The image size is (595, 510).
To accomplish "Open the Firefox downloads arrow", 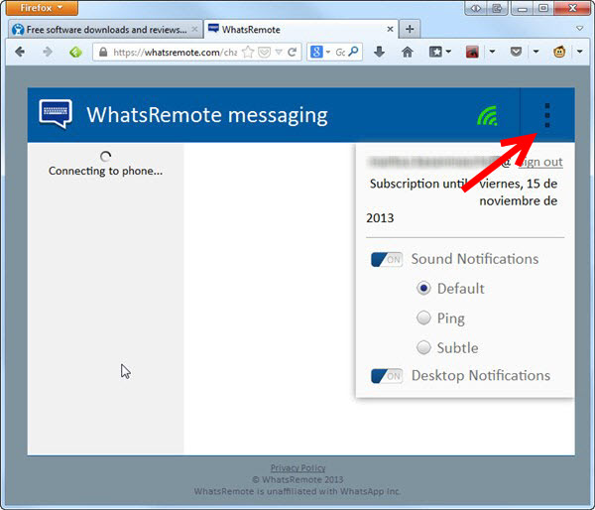I will 379,52.
